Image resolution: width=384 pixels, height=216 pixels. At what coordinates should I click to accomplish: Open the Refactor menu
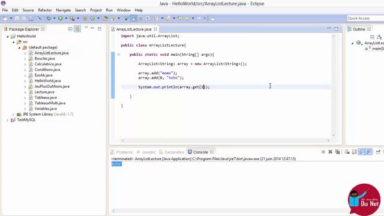pos(45,10)
